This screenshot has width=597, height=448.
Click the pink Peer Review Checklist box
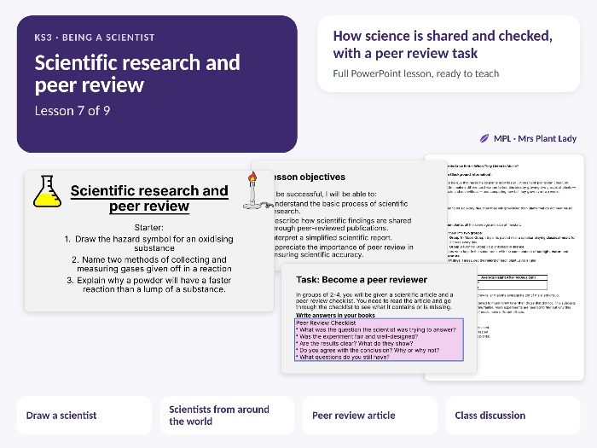click(379, 340)
